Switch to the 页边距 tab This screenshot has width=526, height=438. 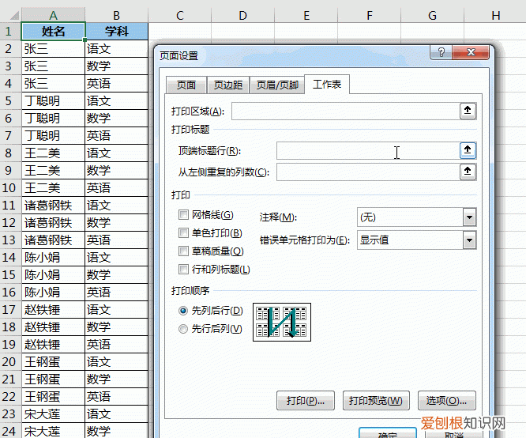point(228,85)
